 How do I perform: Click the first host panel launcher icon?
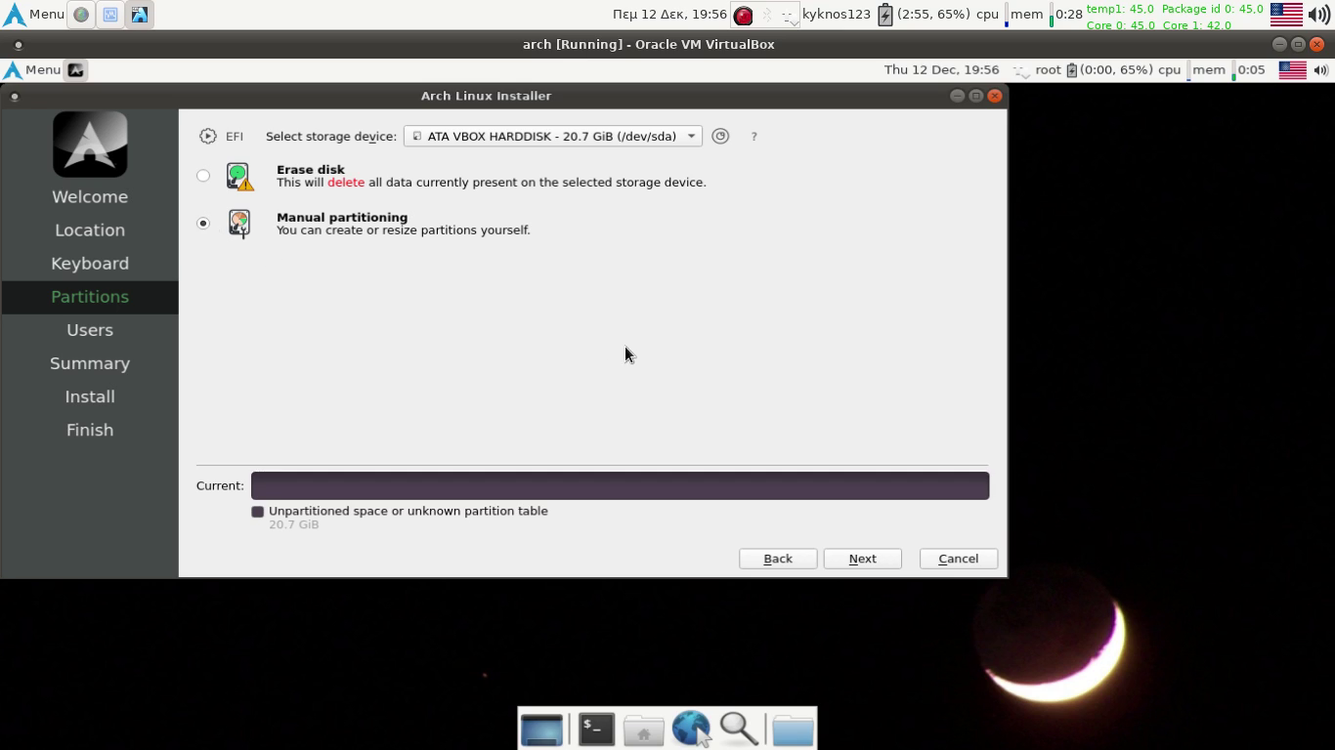(81, 15)
